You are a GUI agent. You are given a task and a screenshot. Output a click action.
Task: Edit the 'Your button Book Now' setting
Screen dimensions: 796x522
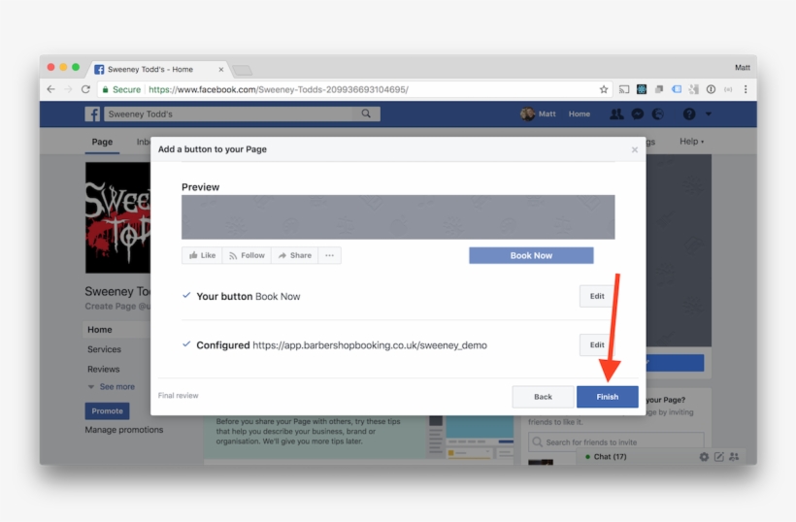tap(596, 296)
